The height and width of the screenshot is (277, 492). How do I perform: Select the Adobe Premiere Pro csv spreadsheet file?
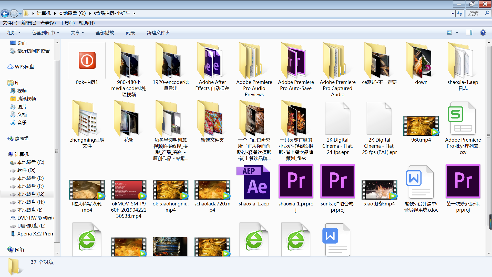coord(463,119)
